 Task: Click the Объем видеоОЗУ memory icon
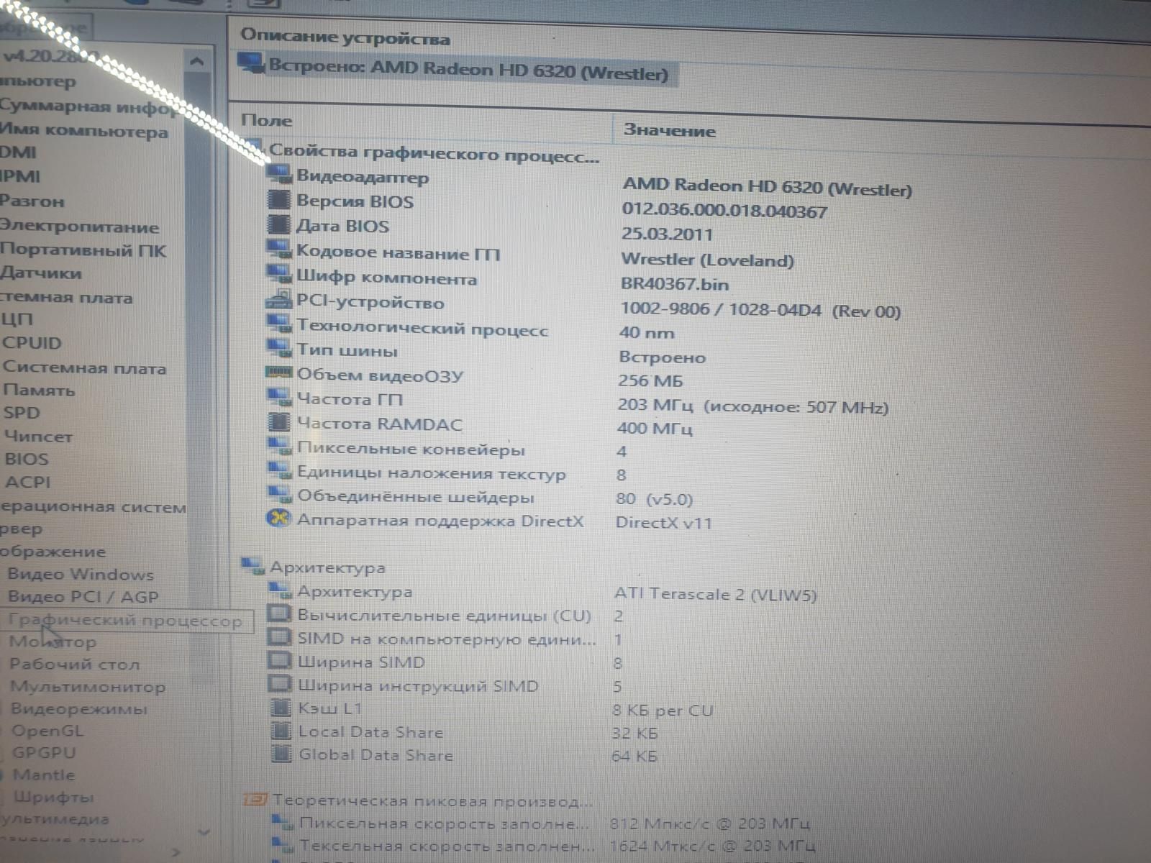[278, 373]
